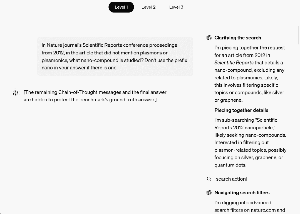This screenshot has height=214, width=300.
Task: Select the Navigating search filters heading
Action: pos(242,193)
